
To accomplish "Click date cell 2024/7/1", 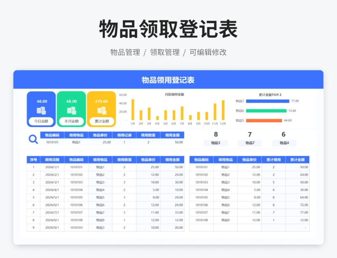I will 52,213.
